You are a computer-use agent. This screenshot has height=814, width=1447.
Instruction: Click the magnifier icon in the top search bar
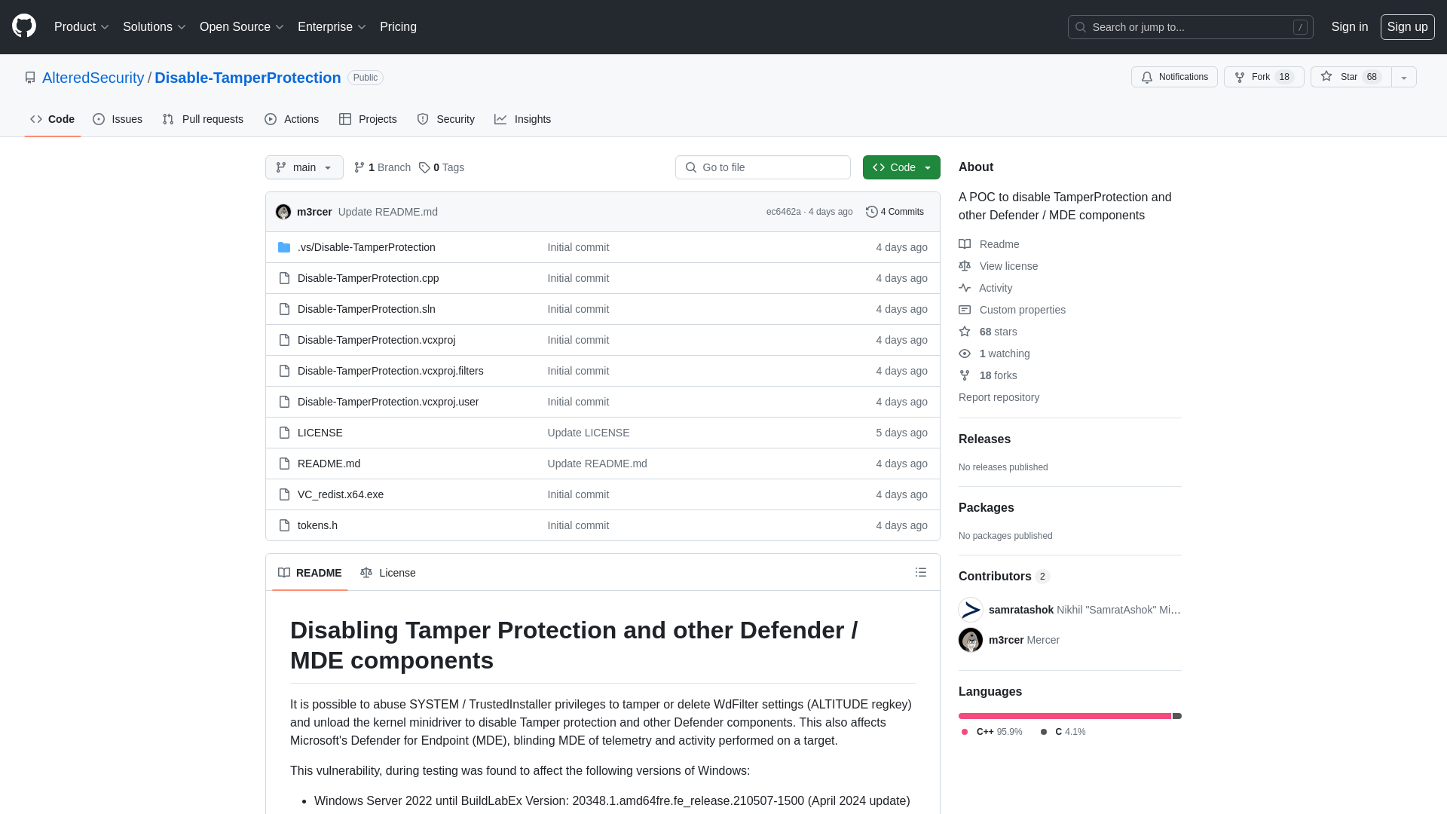coord(1081,27)
